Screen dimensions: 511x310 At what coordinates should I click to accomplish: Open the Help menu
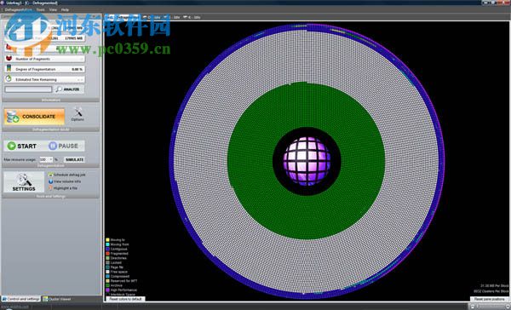point(65,9)
